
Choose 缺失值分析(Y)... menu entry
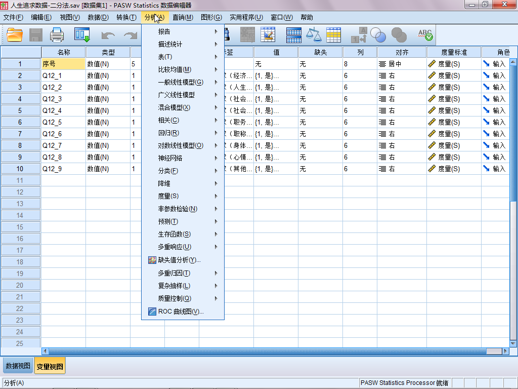tap(183, 260)
